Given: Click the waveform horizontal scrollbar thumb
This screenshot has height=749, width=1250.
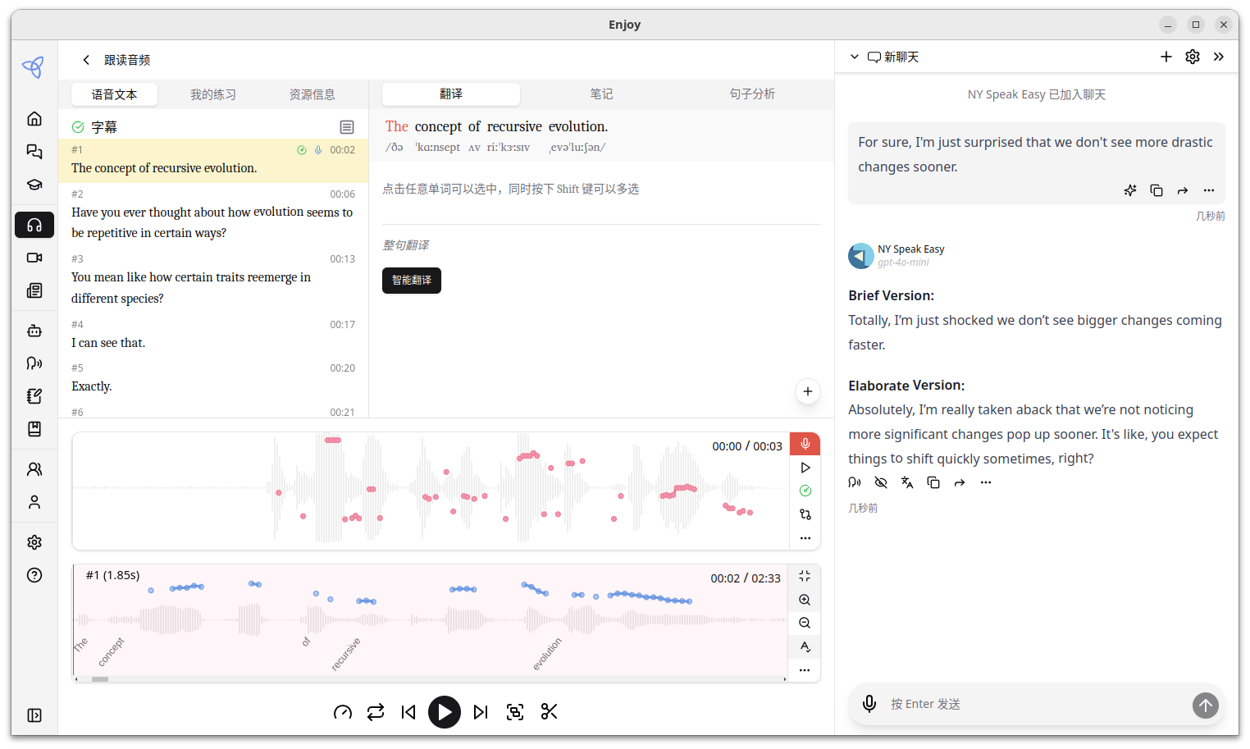Looking at the screenshot, I should (x=100, y=679).
